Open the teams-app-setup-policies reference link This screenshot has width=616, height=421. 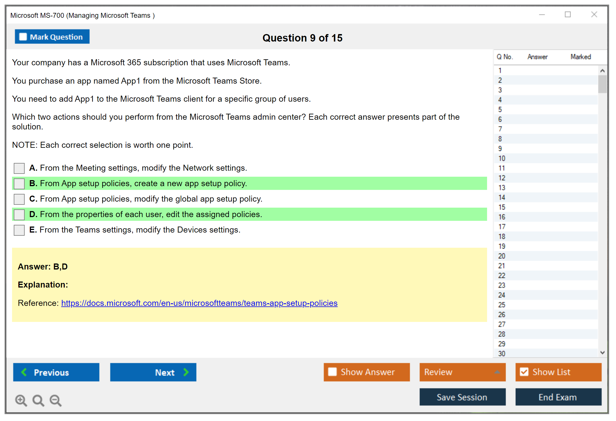coord(199,303)
